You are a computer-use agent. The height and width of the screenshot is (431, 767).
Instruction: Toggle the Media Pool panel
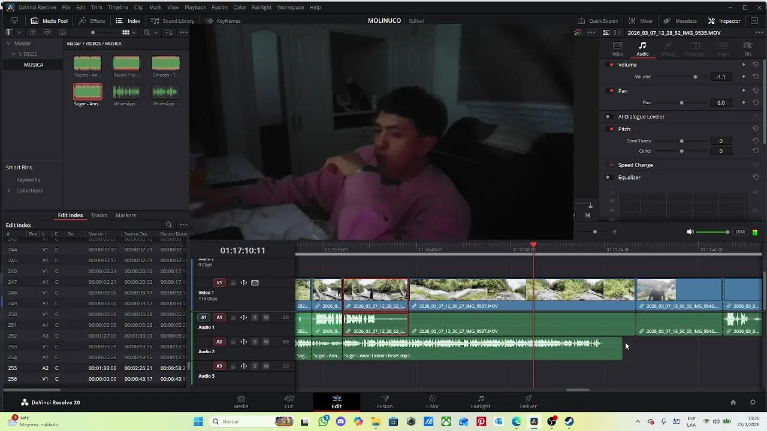[49, 21]
